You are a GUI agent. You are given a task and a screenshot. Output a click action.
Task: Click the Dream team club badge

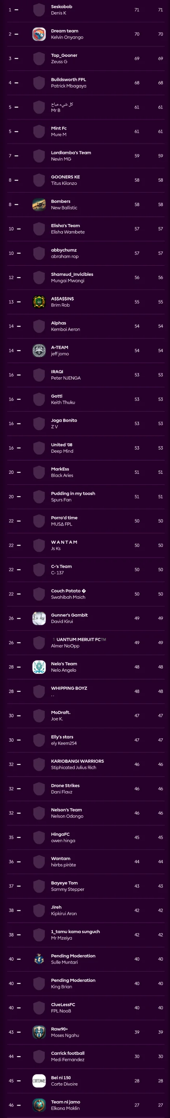(x=39, y=34)
